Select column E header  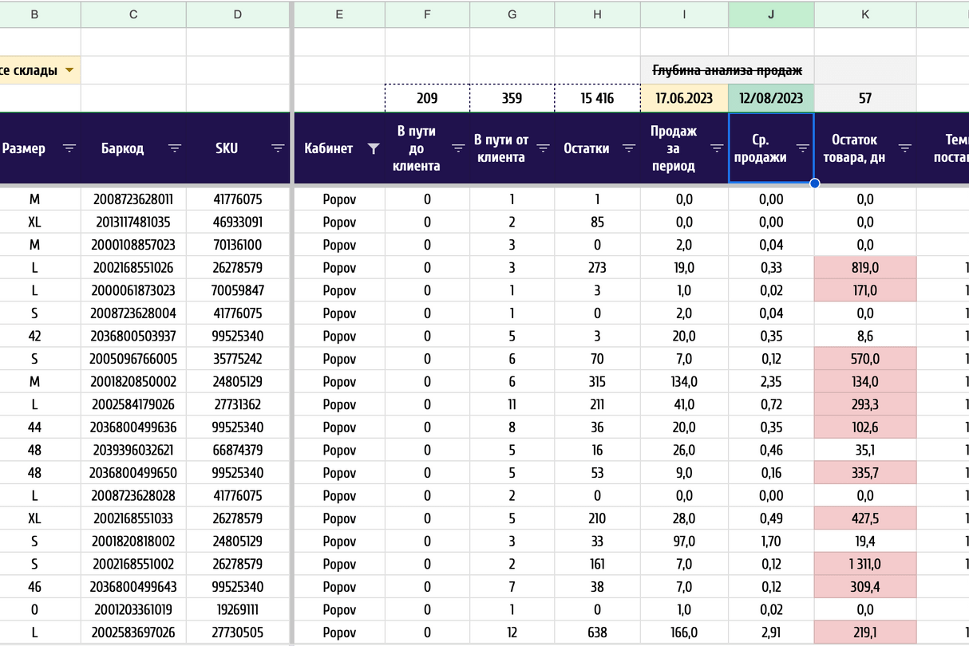click(x=339, y=14)
